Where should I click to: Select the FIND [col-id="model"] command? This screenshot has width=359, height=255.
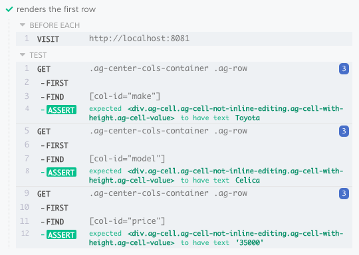click(x=184, y=159)
